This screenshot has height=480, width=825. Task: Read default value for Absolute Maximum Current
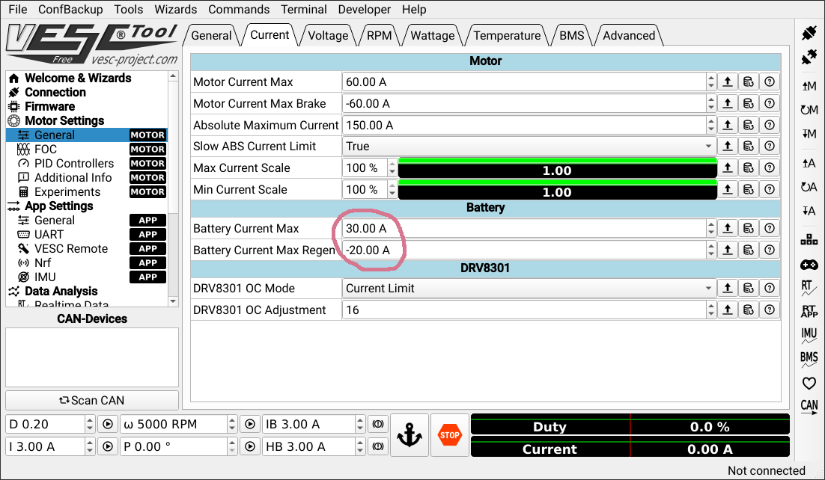[x=748, y=125]
